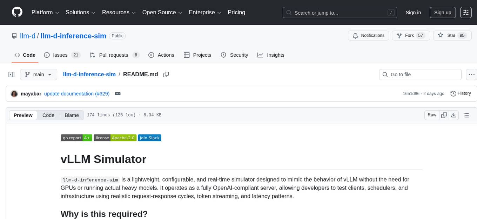
Task: Collapse the file tree side panel
Action: click(12, 75)
